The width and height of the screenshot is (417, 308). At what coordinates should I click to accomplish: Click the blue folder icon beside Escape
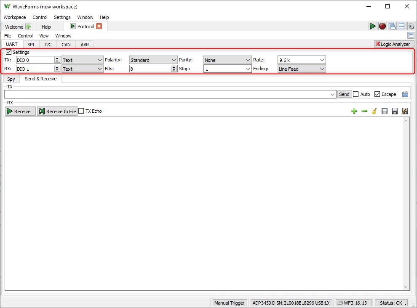point(405,94)
